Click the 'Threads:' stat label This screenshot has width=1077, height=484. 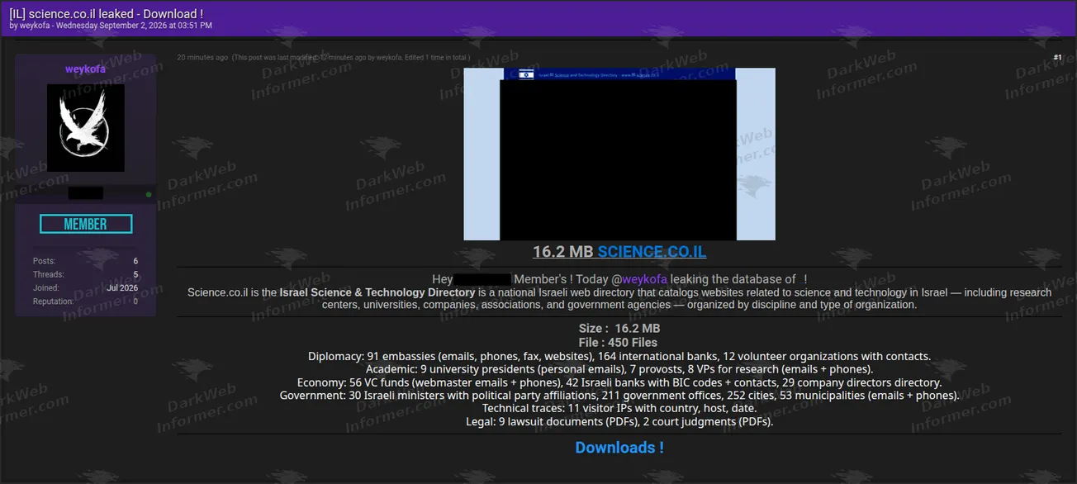(49, 274)
